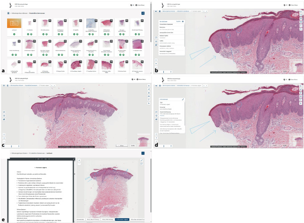This screenshot has width=304, height=223.
Task: Click the blue share icon in the slide gallery
Action: tap(143, 13)
